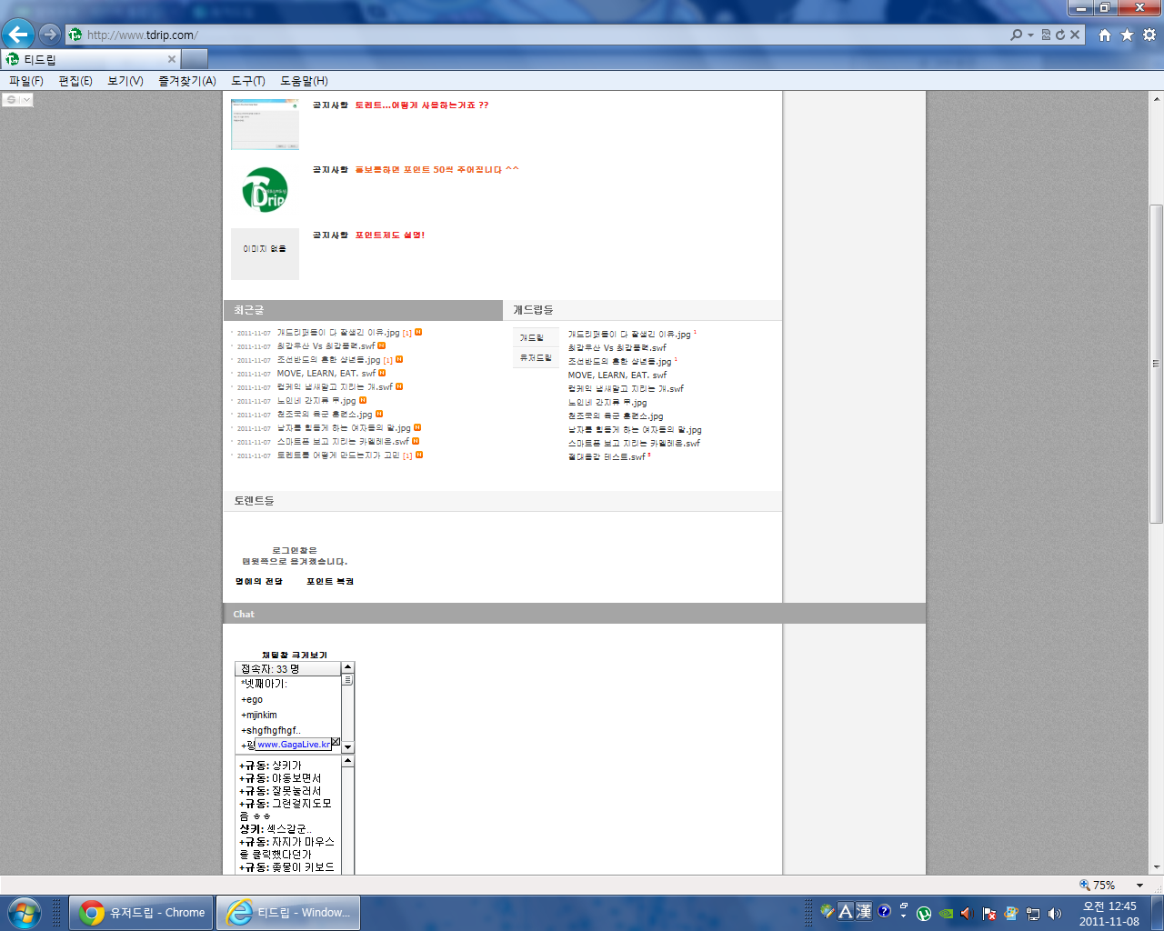1164x931 pixels.
Task: Go back with the browser back arrow
Action: (x=18, y=35)
